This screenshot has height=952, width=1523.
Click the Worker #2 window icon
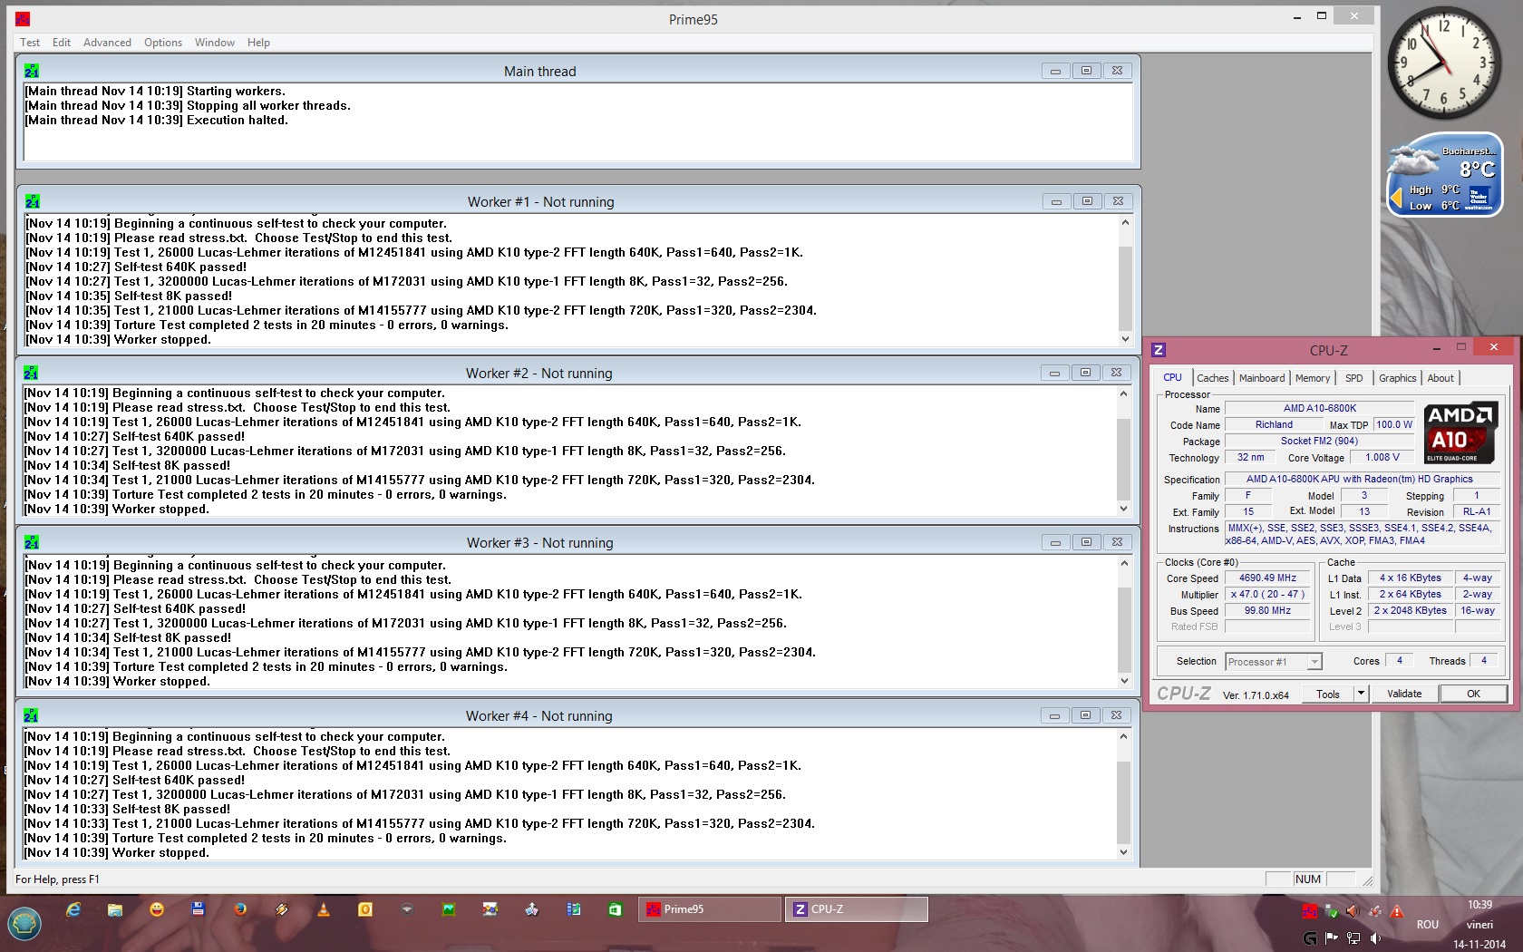point(31,373)
